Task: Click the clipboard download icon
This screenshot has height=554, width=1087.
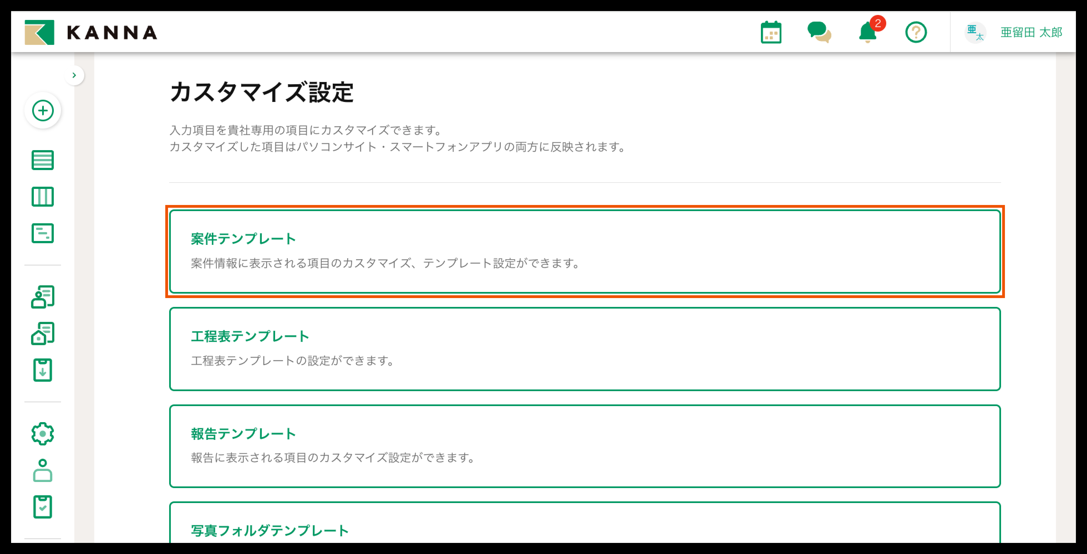Action: [x=43, y=370]
